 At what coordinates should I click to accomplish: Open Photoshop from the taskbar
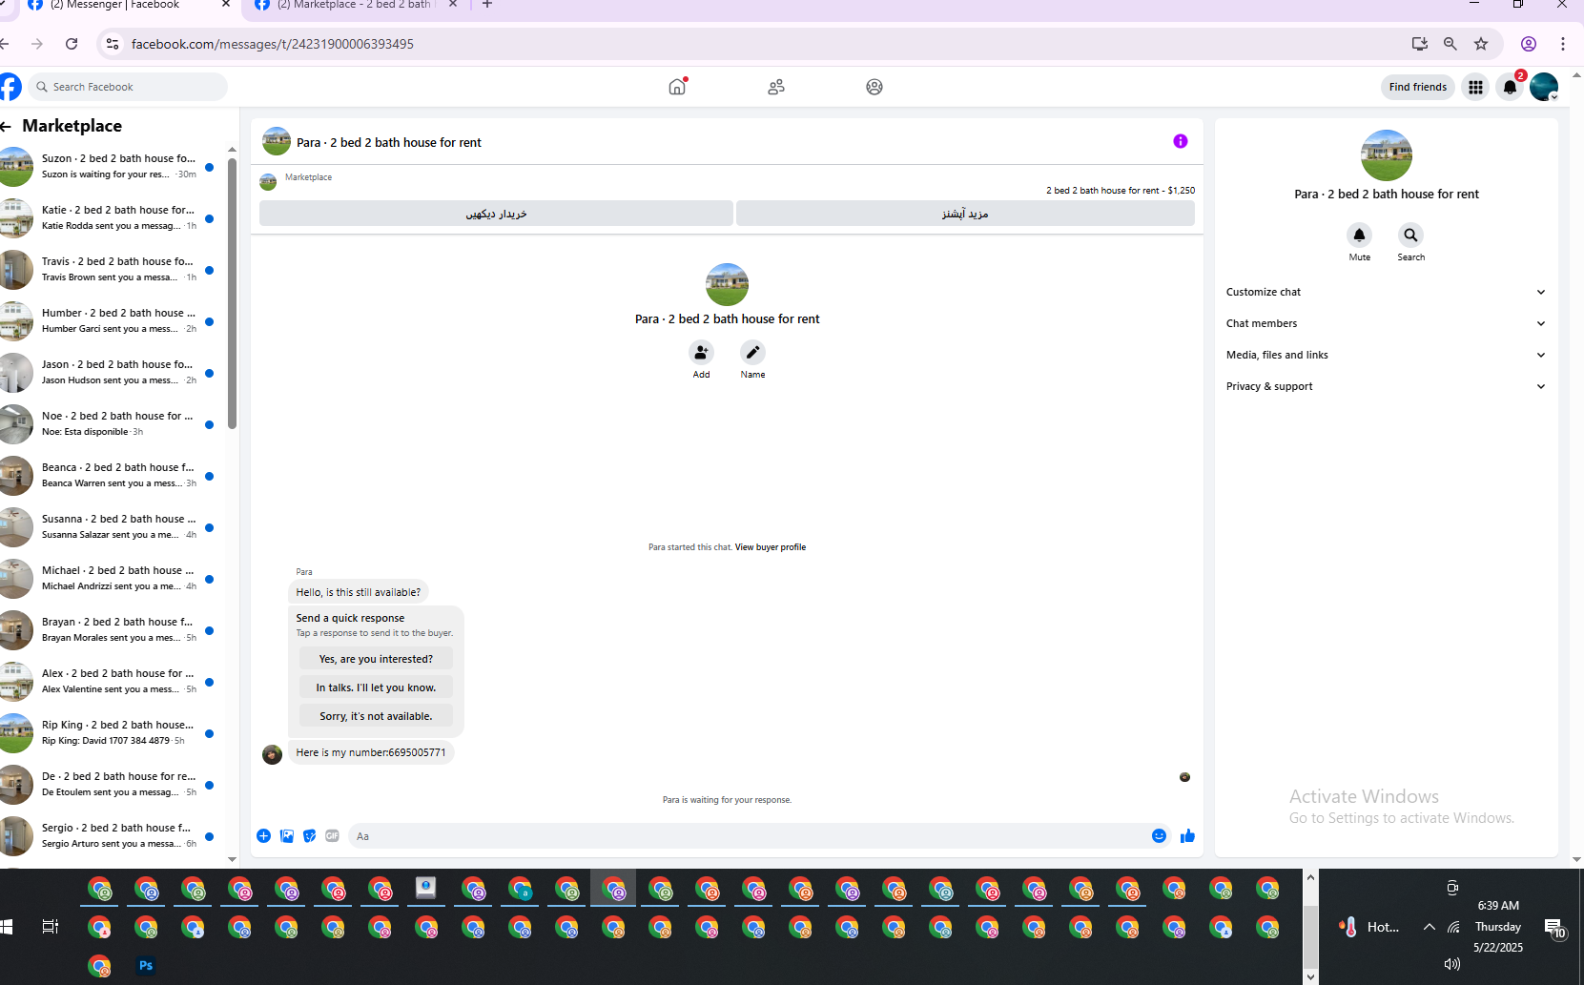(x=146, y=965)
